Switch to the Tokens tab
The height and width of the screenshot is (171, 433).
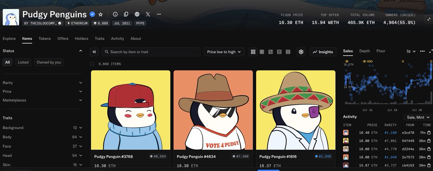click(x=45, y=39)
